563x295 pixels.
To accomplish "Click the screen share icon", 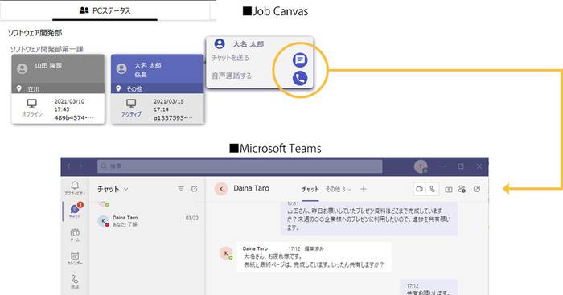I will (449, 189).
